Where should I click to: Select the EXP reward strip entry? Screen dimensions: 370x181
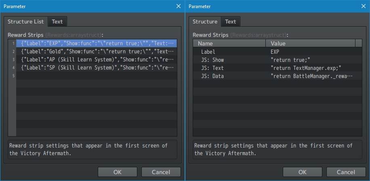[97, 43]
